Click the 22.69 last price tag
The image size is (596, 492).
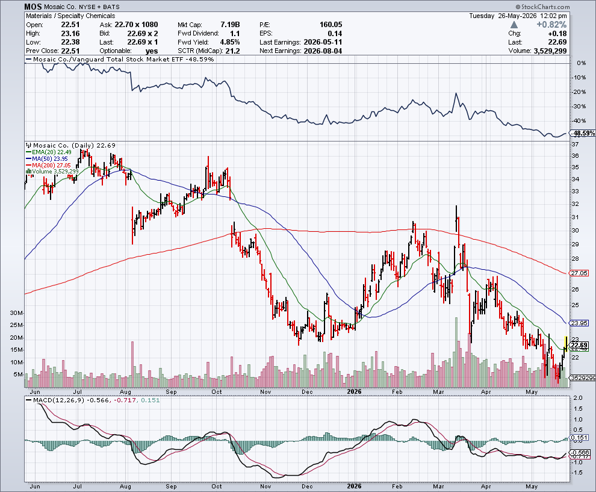[x=579, y=345]
